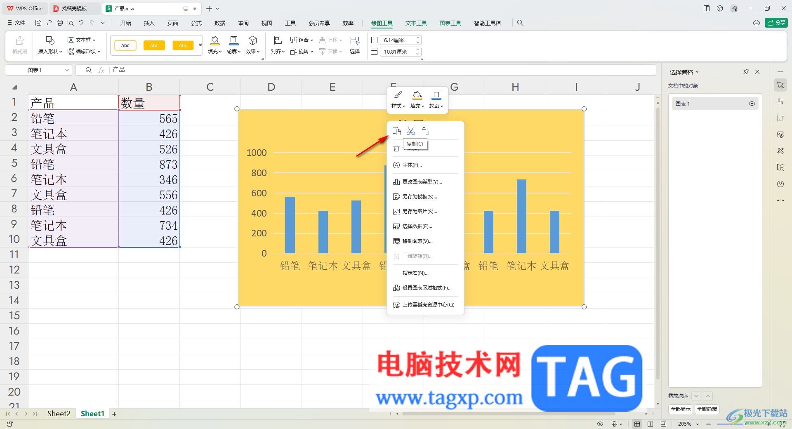
Task: Select cell B5 with value 873
Action: [x=149, y=164]
